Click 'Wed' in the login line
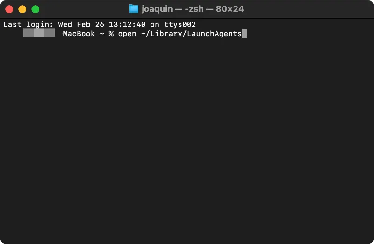 (65, 25)
